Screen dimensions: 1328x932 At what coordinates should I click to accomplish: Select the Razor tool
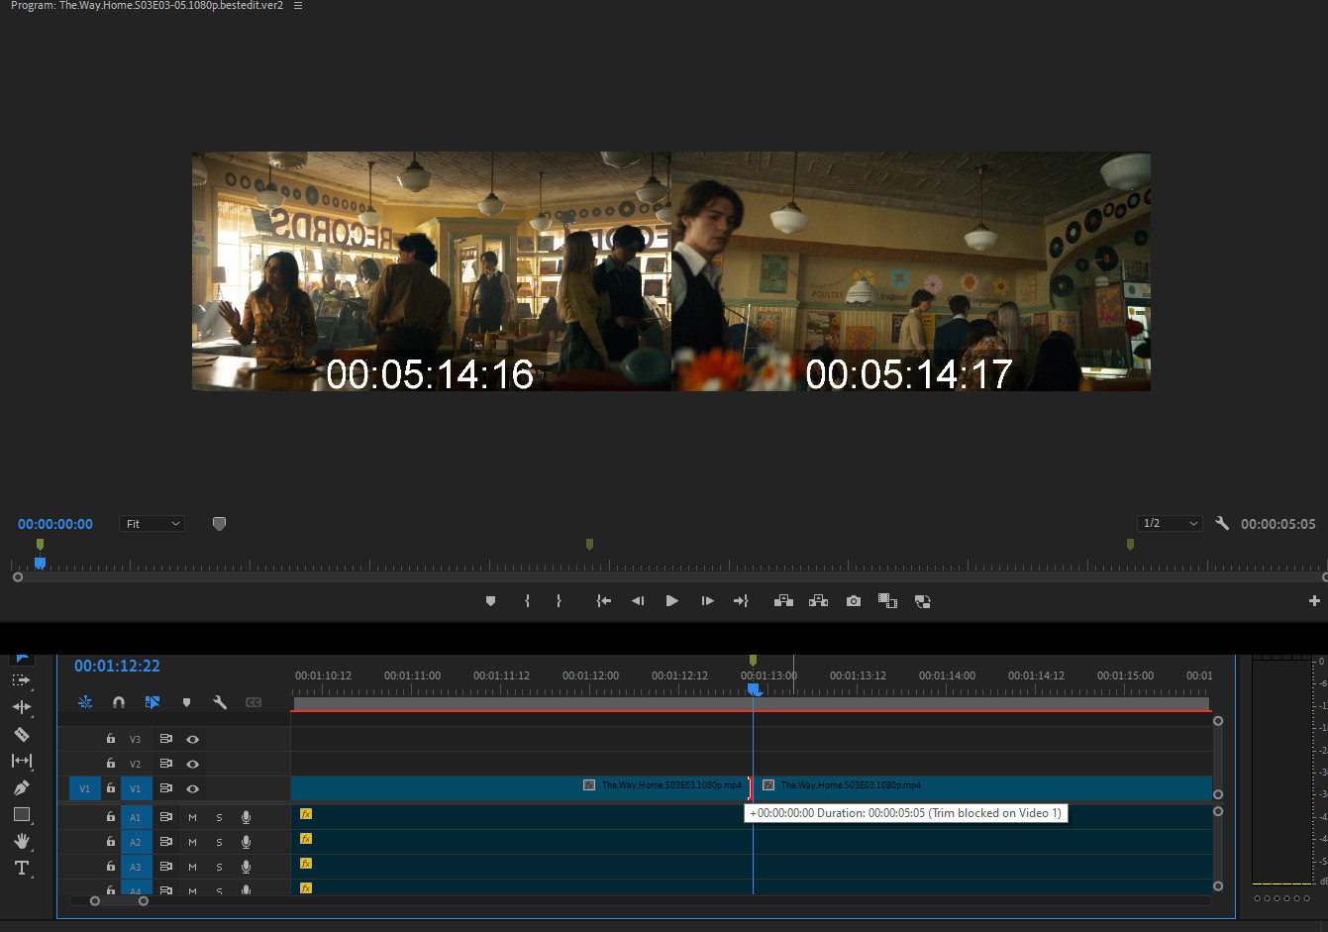22,734
